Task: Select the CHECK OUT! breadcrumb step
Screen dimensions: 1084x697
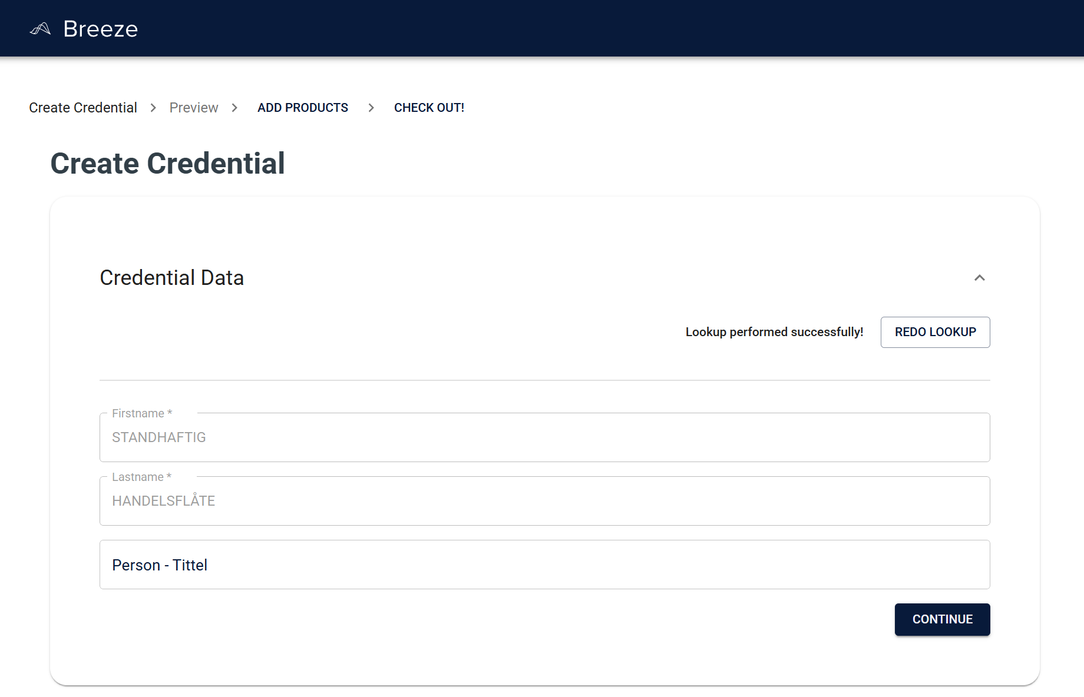Action: click(x=429, y=108)
